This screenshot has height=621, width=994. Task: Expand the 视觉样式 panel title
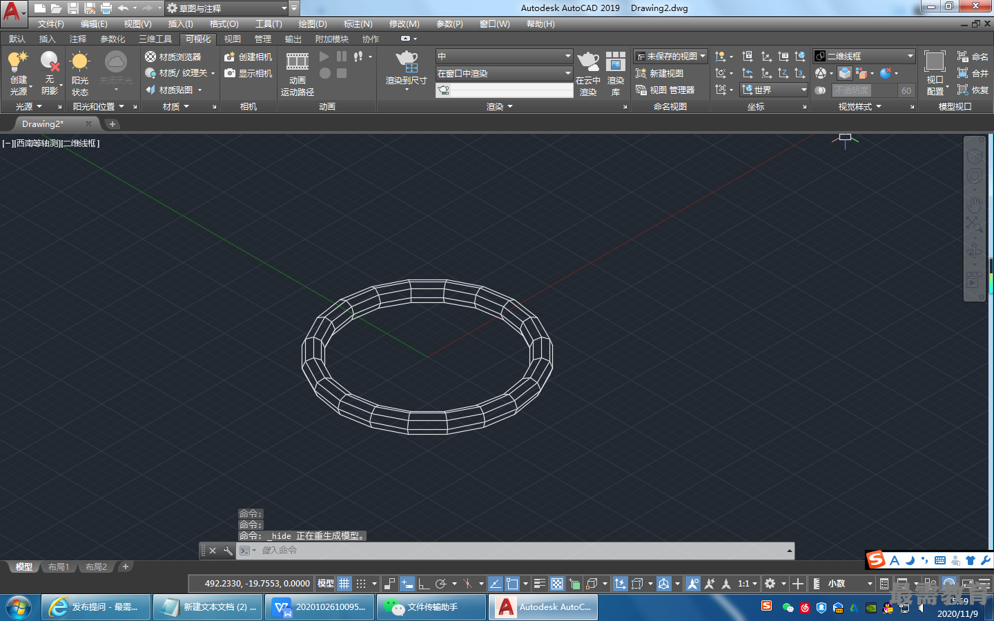pyautogui.click(x=860, y=107)
